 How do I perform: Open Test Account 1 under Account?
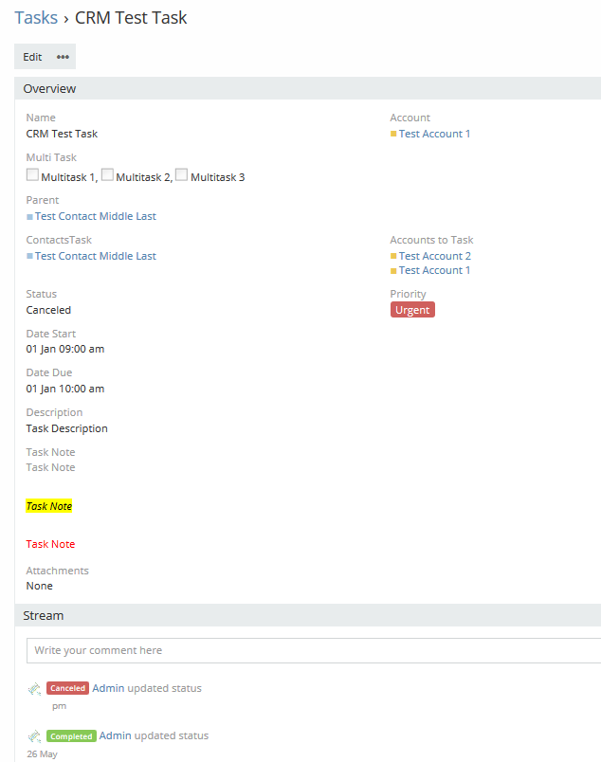pos(434,134)
